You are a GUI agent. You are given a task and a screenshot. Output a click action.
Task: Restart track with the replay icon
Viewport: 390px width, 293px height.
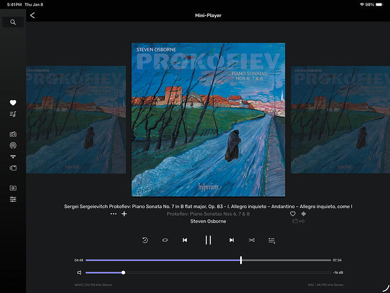pos(145,240)
